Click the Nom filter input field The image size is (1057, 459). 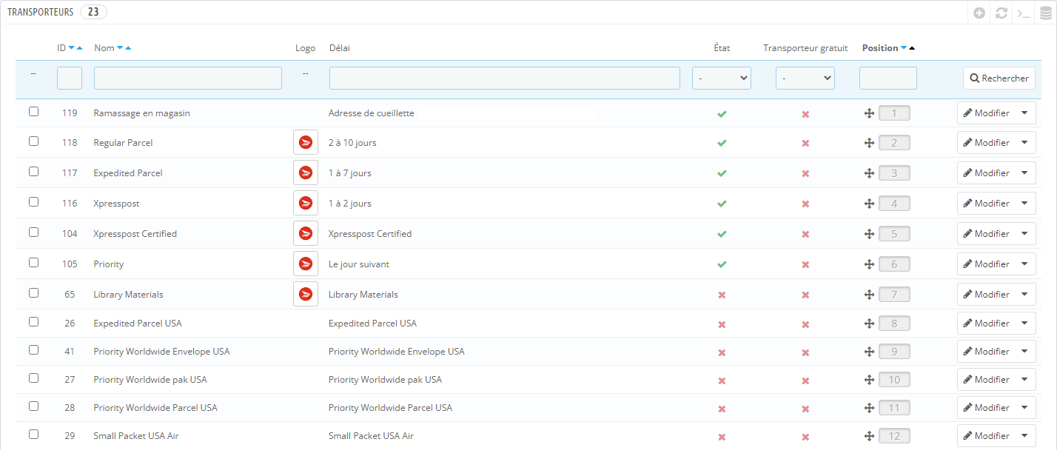(188, 78)
